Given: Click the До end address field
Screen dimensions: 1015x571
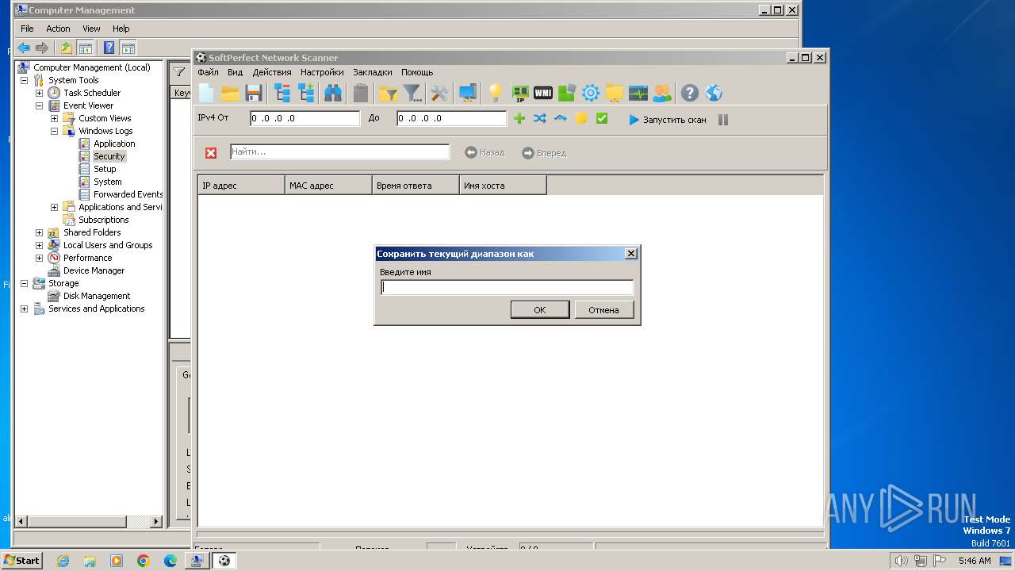Looking at the screenshot, I should point(451,118).
